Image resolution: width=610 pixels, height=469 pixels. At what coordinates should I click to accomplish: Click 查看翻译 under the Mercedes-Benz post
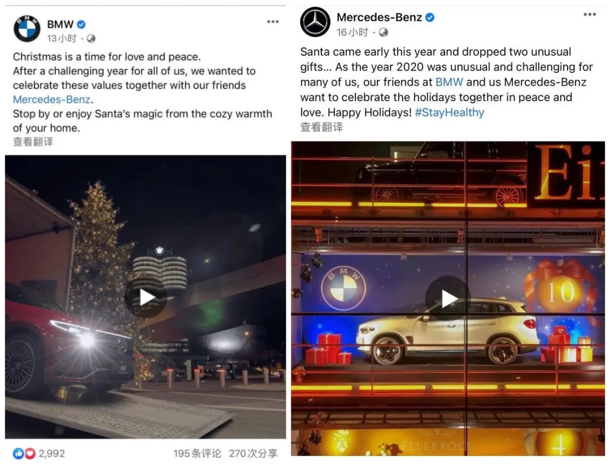click(x=321, y=127)
